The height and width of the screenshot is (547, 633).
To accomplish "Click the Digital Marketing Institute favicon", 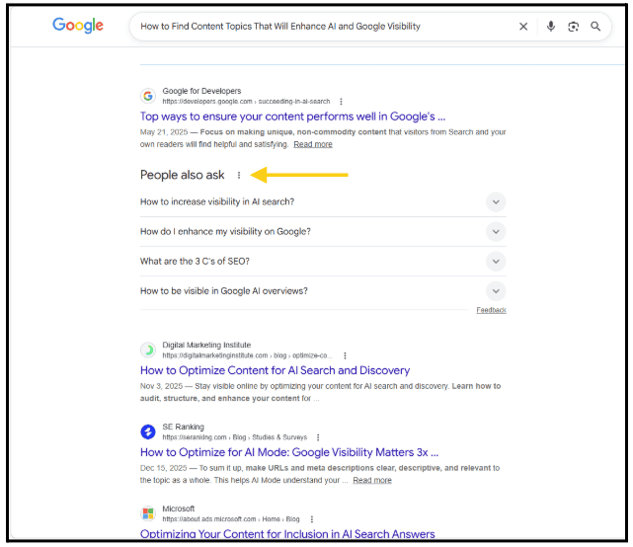I will (148, 350).
